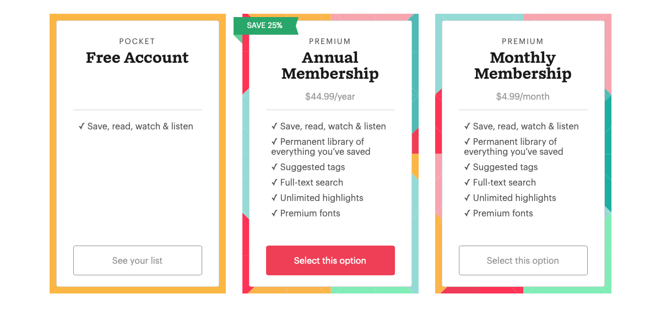The width and height of the screenshot is (650, 310).
Task: Click the Free Account heading
Action: point(137,58)
